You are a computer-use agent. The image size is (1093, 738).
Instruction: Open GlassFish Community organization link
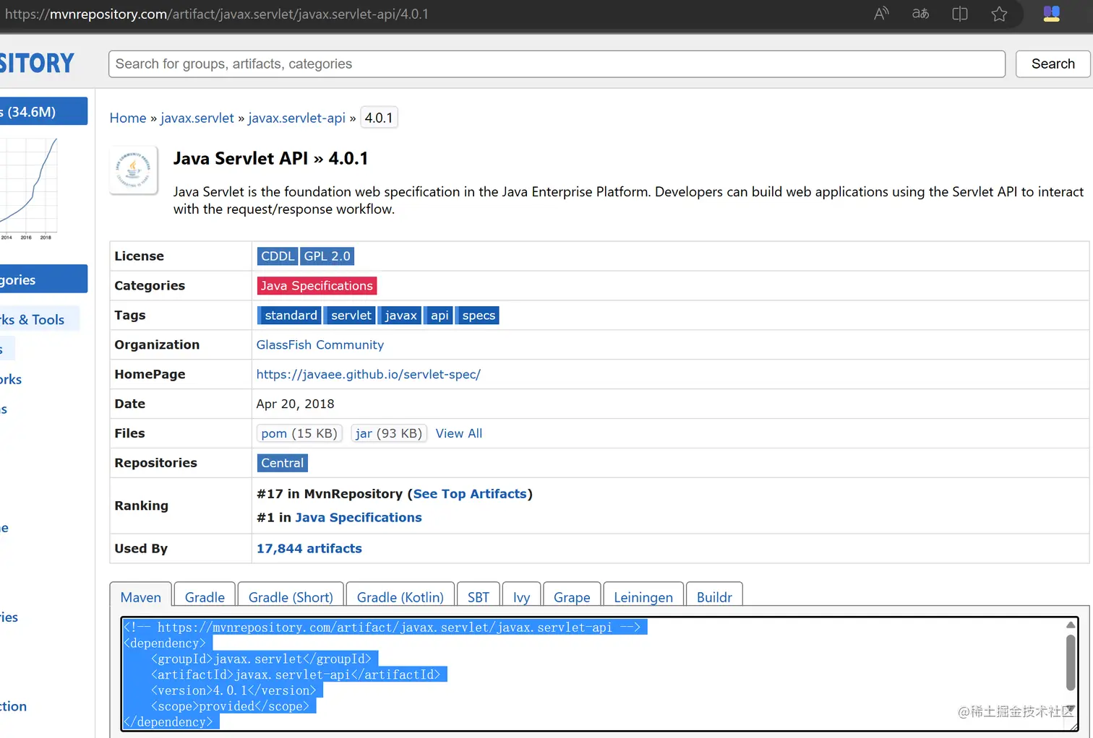[320, 345]
